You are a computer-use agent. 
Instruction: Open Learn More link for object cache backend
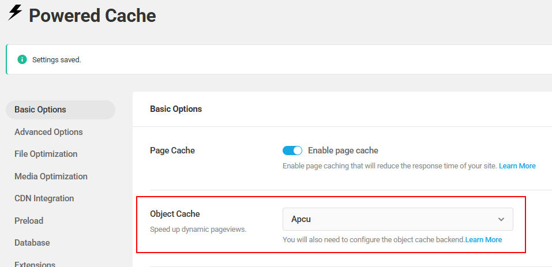[x=484, y=239]
